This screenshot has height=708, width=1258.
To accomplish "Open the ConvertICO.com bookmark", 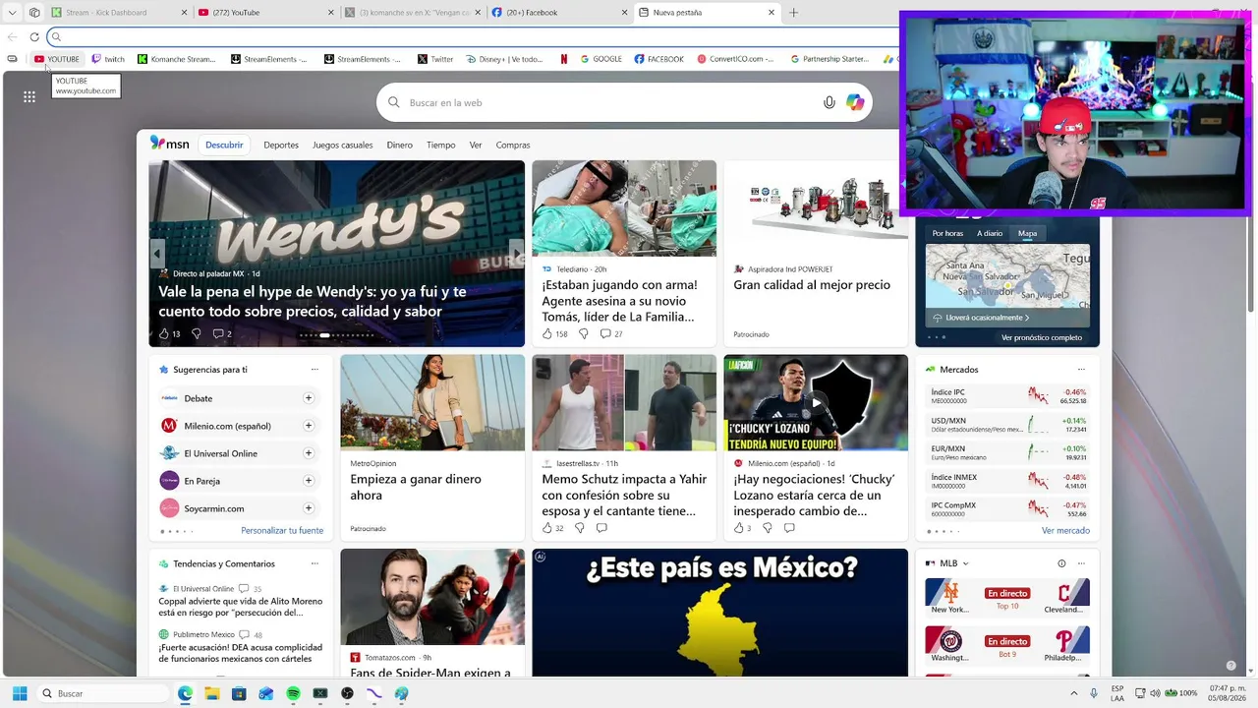I will pyautogui.click(x=736, y=59).
